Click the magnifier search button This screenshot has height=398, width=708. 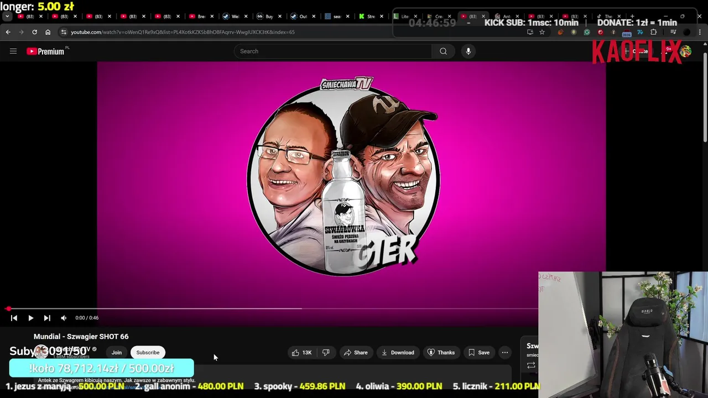[x=443, y=51]
